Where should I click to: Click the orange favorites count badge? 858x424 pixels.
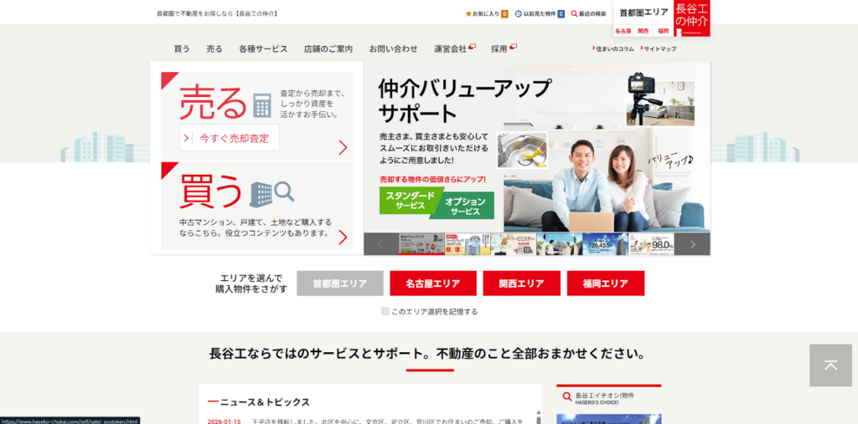tap(504, 13)
